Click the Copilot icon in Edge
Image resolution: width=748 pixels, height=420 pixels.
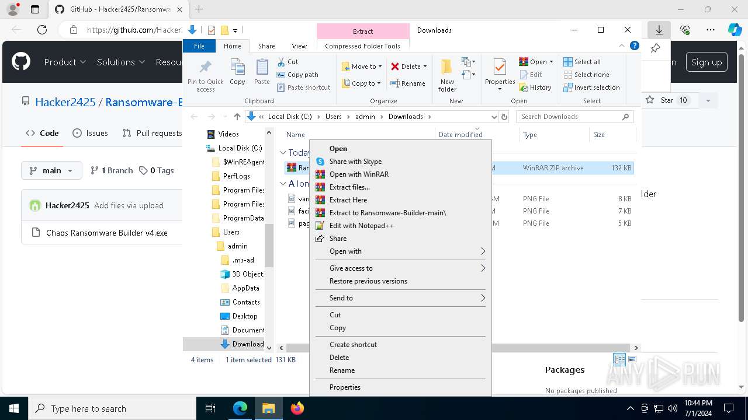click(x=735, y=30)
